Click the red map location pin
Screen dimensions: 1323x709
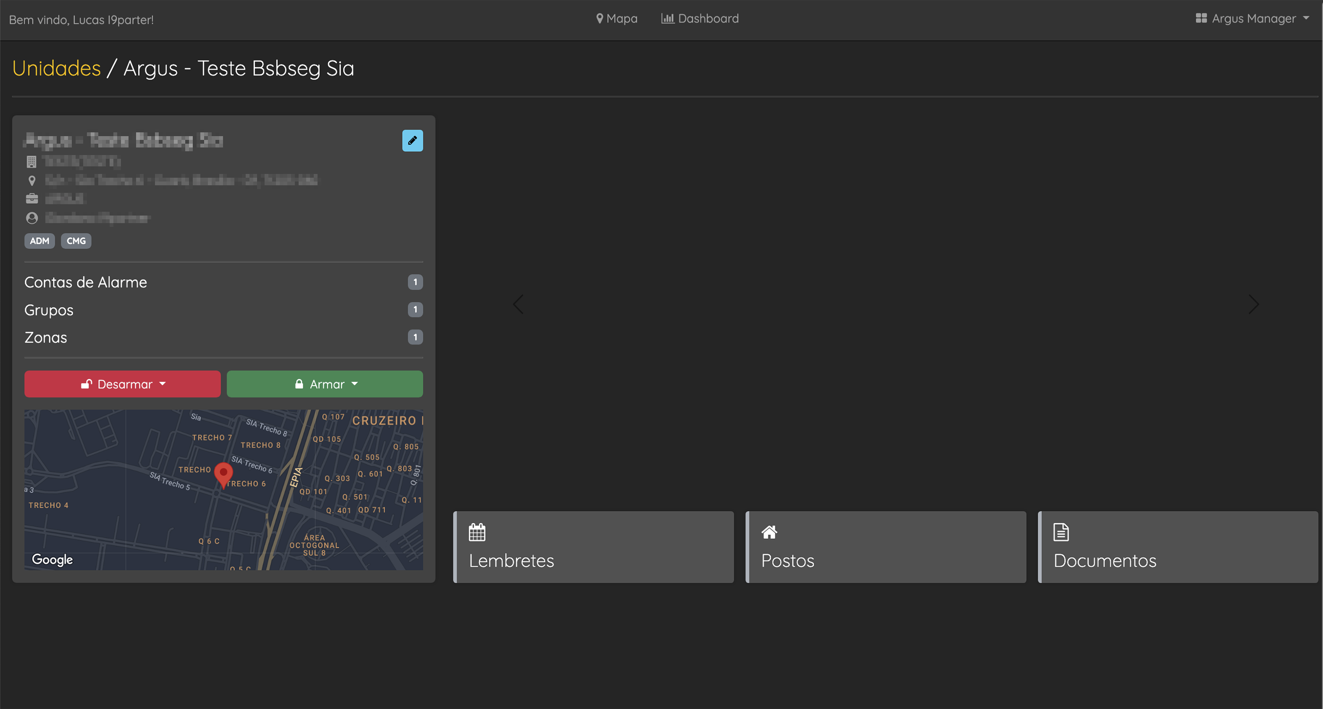[x=223, y=473]
